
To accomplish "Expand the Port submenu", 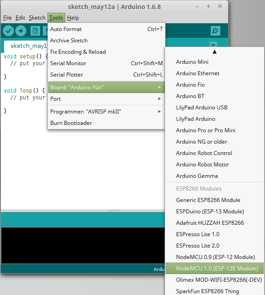I will pos(106,99).
